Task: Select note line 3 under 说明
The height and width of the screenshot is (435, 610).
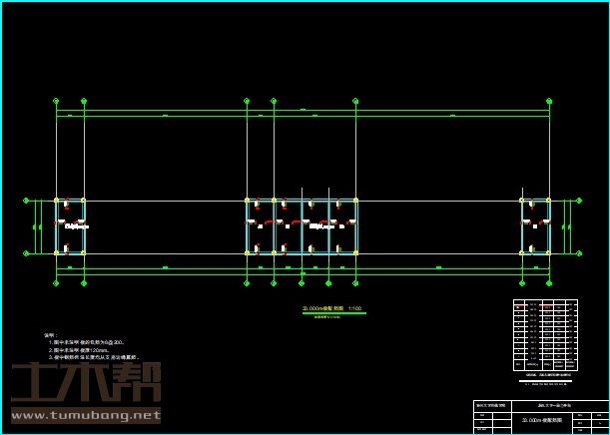Action: 97,357
